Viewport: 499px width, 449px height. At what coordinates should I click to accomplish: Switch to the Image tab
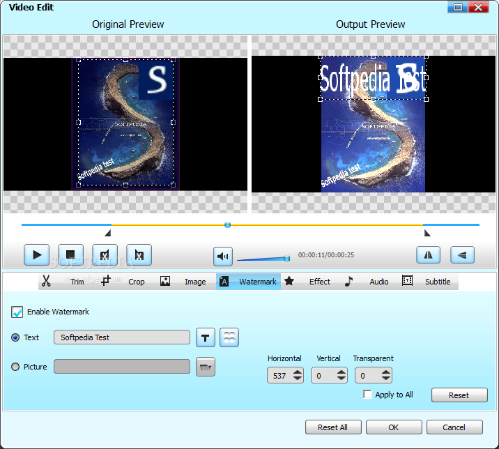183,282
